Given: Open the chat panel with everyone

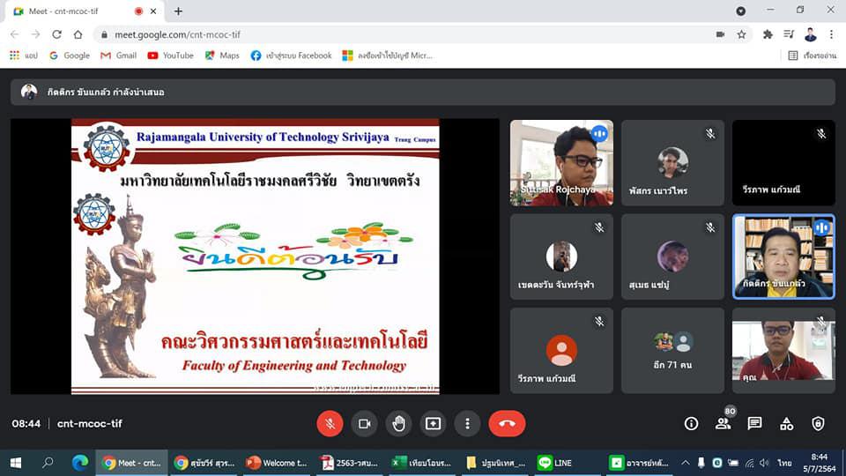Looking at the screenshot, I should 754,424.
